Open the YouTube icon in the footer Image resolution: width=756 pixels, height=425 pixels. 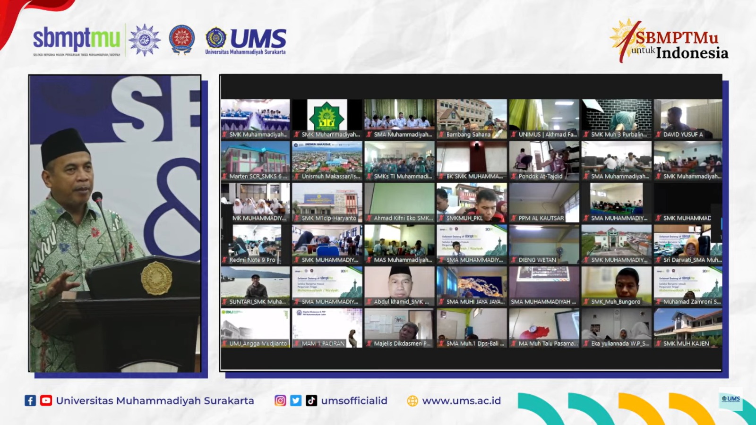pos(46,400)
